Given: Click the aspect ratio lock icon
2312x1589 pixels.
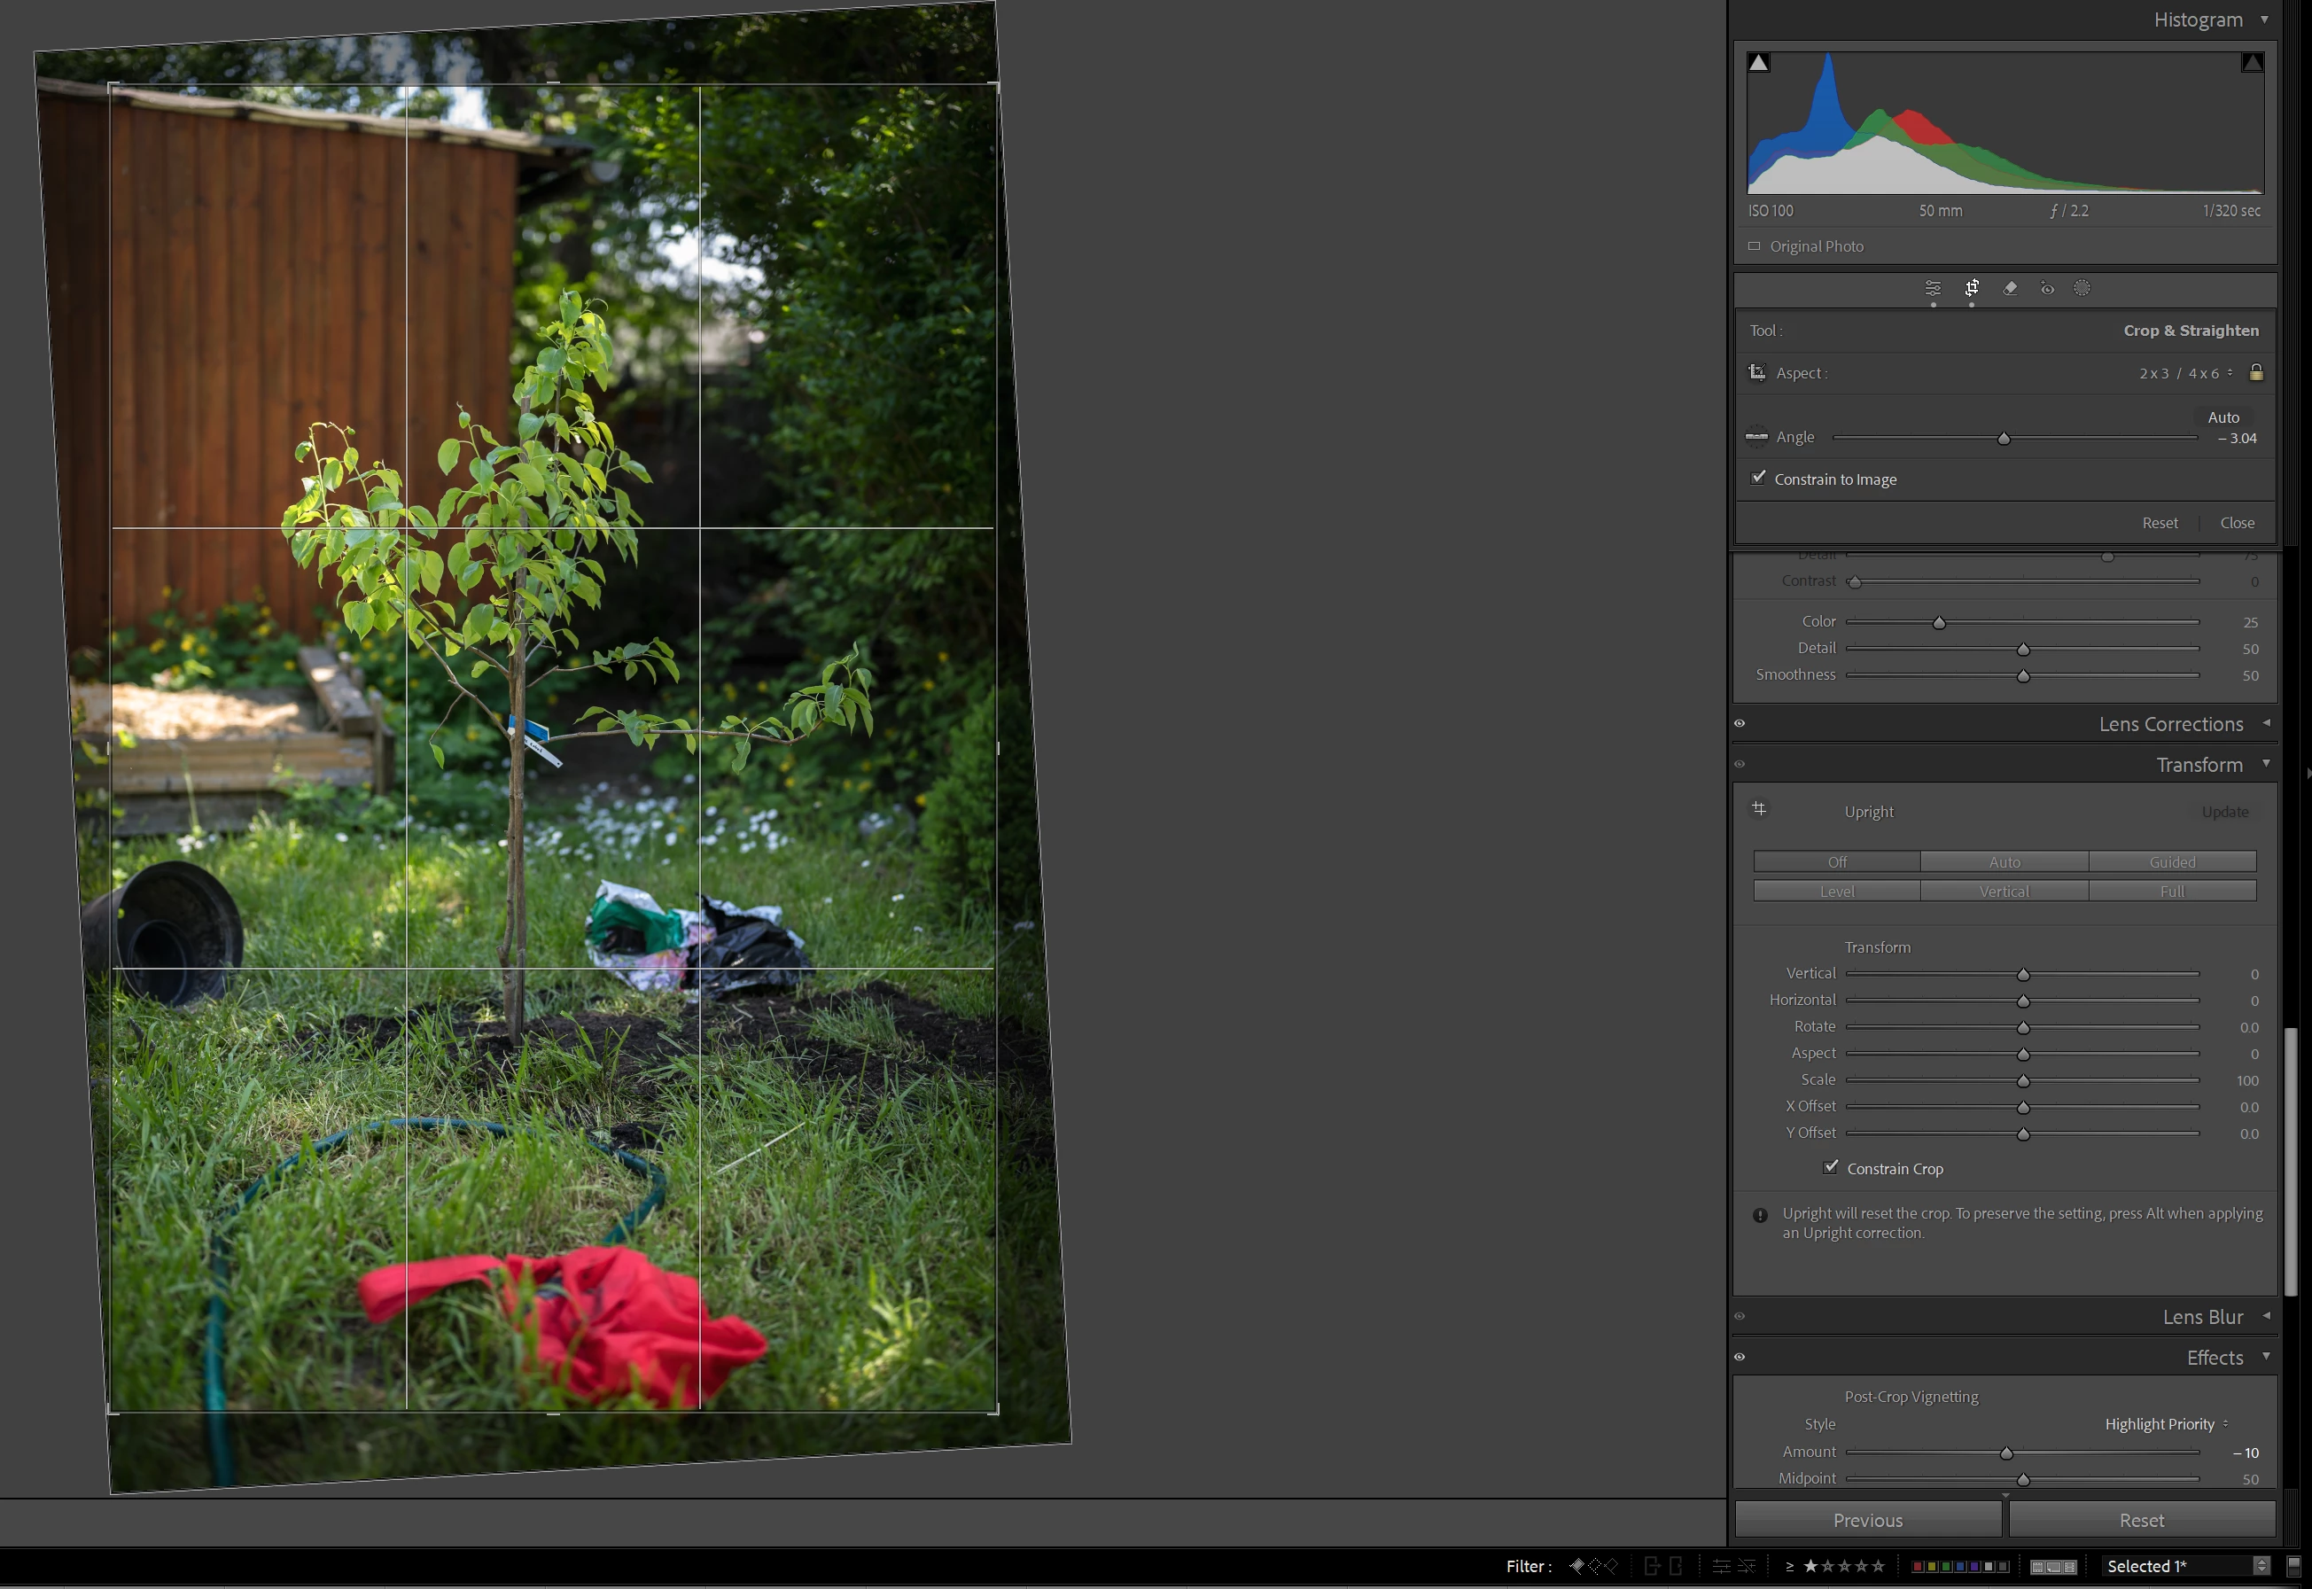Looking at the screenshot, I should pyautogui.click(x=2256, y=372).
